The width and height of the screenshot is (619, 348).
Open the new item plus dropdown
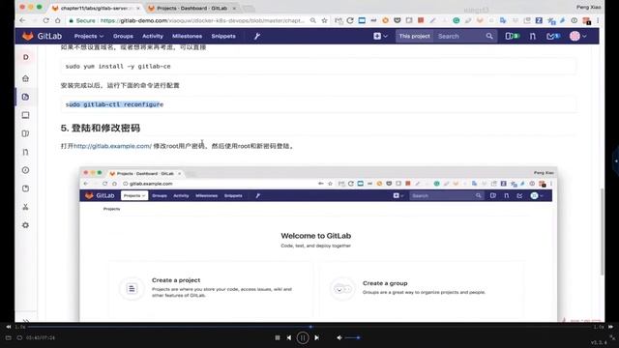[x=380, y=36]
